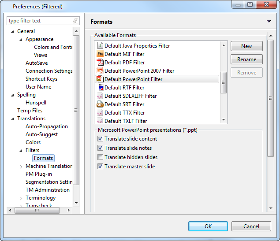Select Default Java Properties Filter row
This screenshot has width=280, height=241.
point(157,46)
